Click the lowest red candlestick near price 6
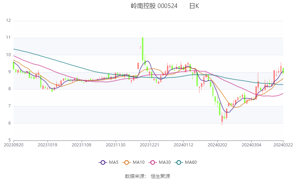The image size is (295, 179). coord(222,119)
